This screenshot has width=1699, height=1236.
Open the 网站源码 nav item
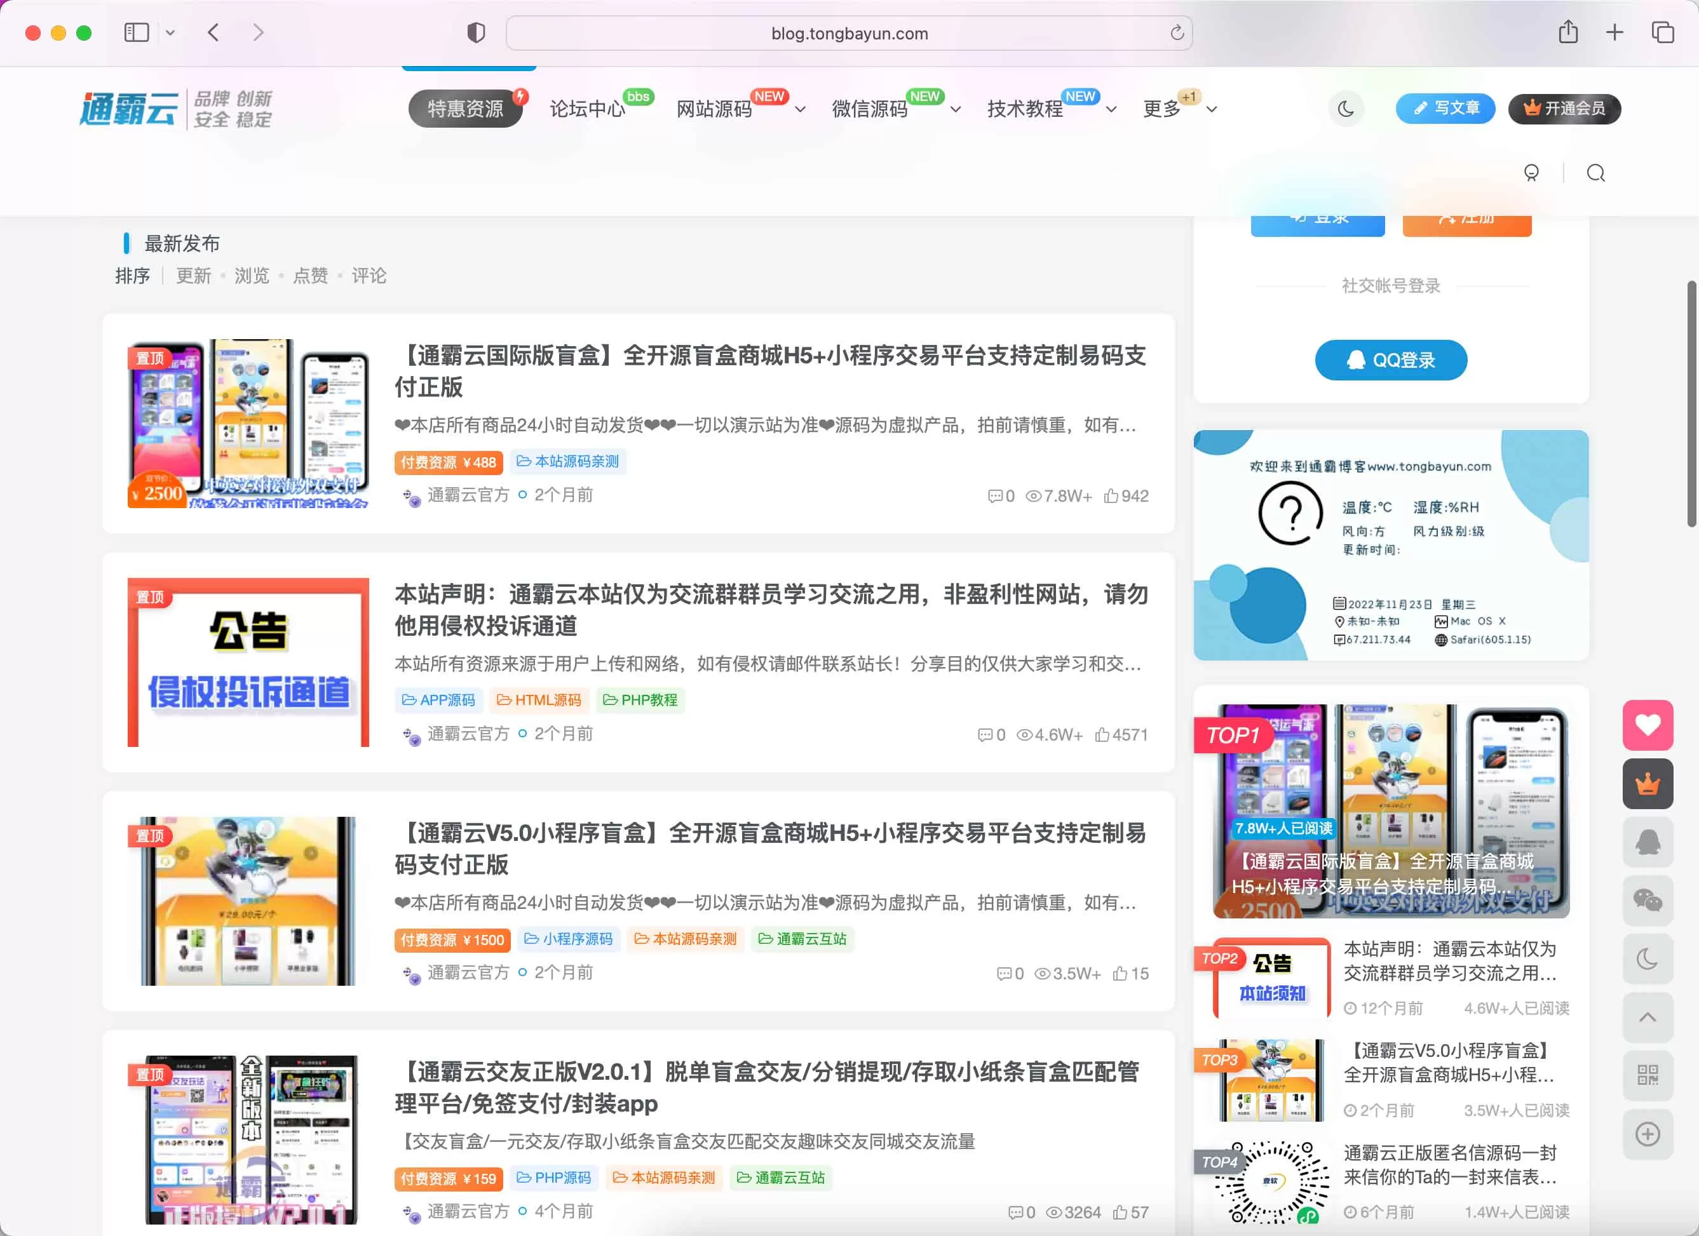[714, 109]
